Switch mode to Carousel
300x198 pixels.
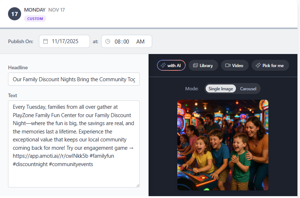point(248,88)
